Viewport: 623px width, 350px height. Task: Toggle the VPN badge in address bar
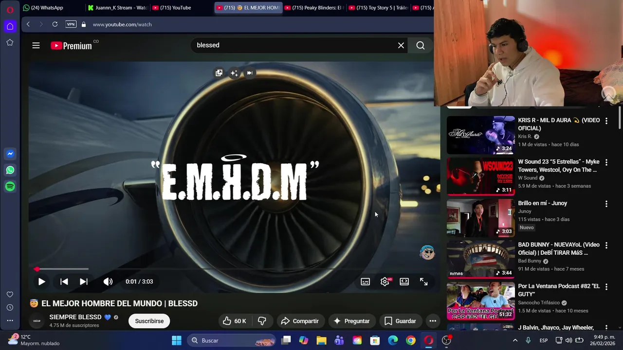[x=71, y=24]
